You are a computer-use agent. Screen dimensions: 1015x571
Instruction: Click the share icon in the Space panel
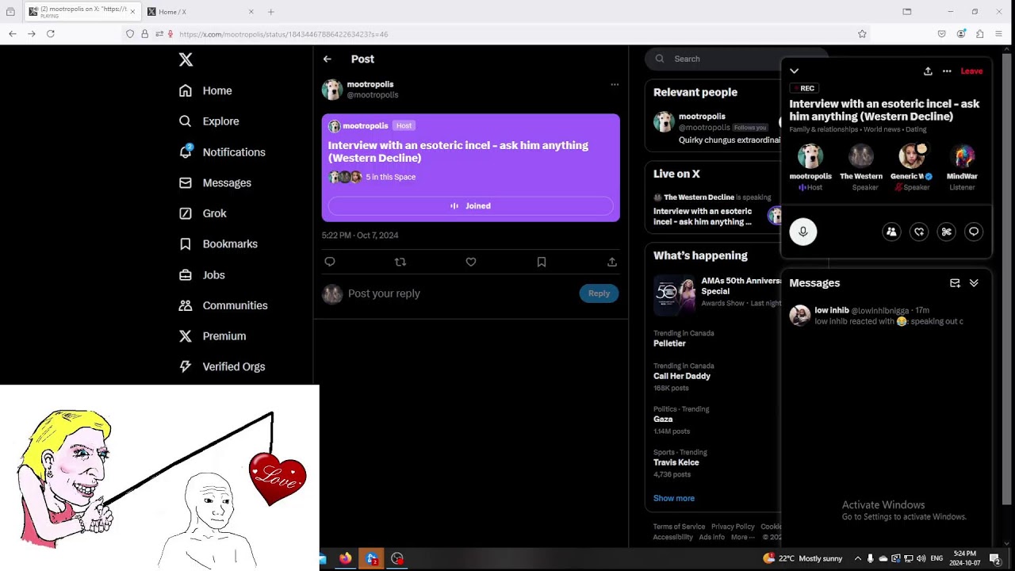tap(928, 71)
